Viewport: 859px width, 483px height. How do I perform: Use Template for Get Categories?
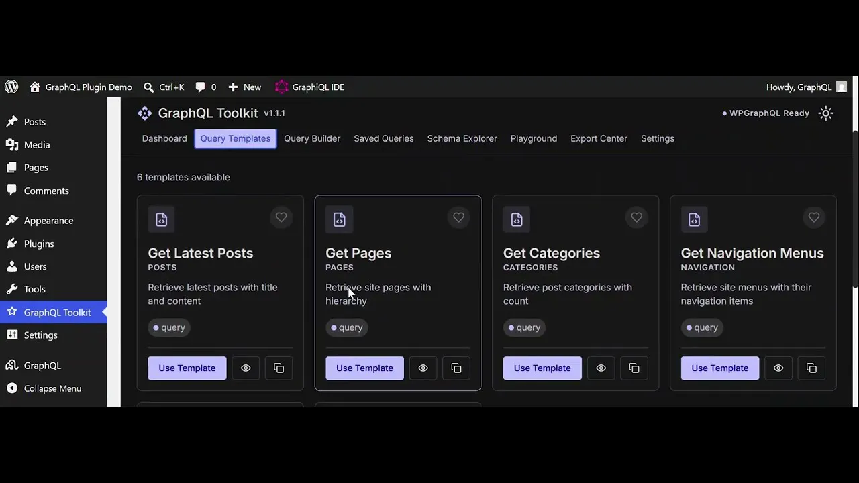tap(542, 368)
